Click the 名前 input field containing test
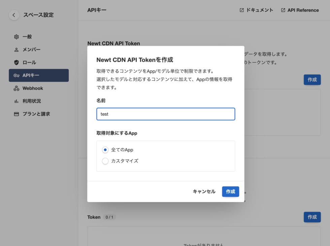This screenshot has width=330, height=246. click(166, 114)
